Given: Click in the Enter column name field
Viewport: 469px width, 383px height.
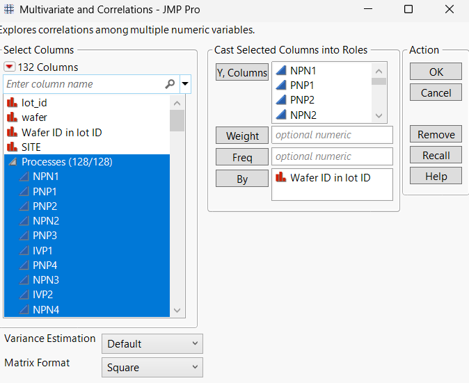Looking at the screenshot, I should click(x=84, y=84).
